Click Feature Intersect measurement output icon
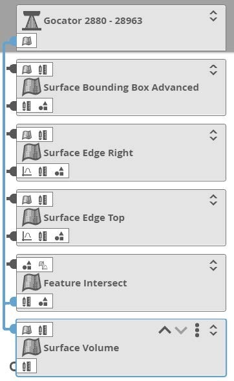This screenshot has height=381, width=234. (x=27, y=301)
